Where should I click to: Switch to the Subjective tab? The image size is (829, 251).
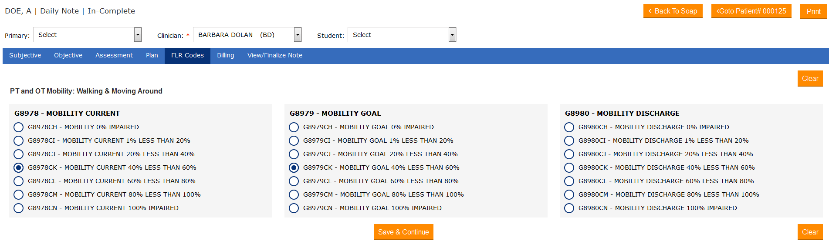point(25,56)
